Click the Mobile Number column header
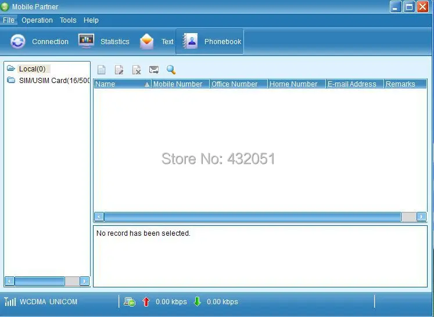This screenshot has width=434, height=317. tap(181, 84)
